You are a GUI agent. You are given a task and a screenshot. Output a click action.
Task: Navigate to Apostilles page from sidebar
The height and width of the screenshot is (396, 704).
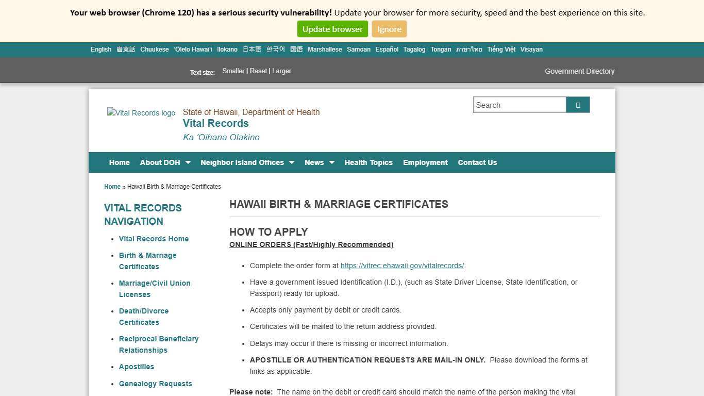[x=136, y=367]
